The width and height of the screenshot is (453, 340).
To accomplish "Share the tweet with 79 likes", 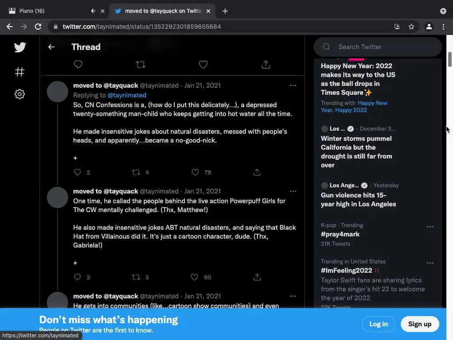I will [x=257, y=172].
